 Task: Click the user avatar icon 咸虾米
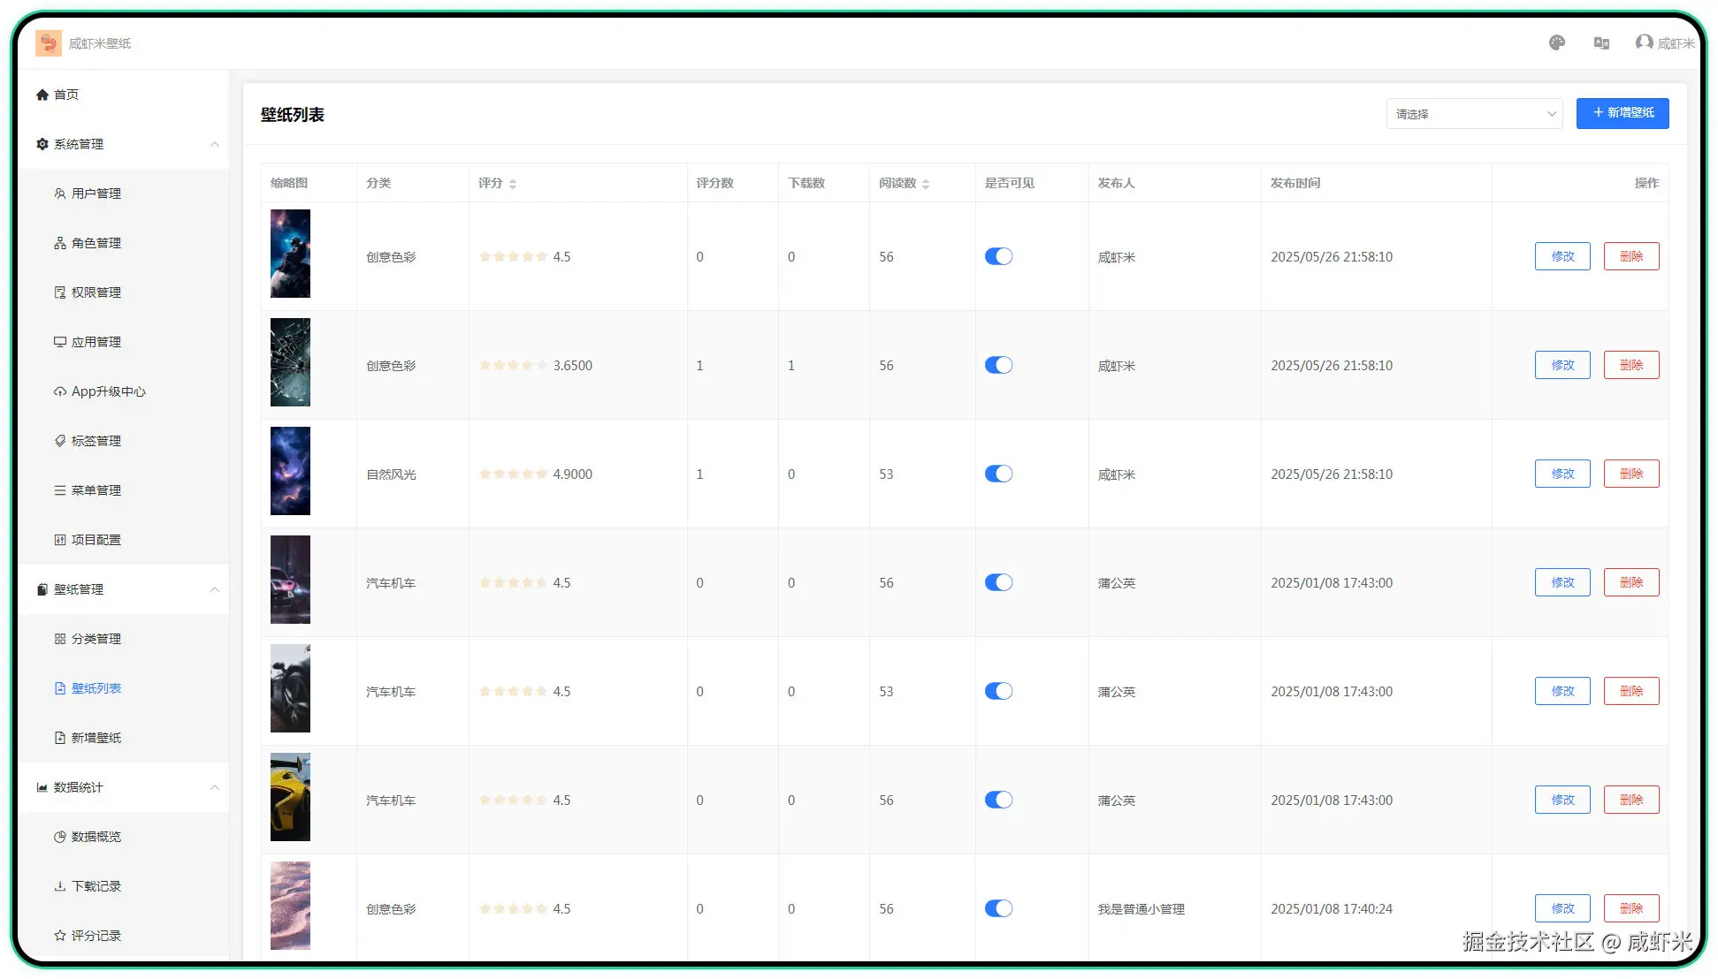point(1644,42)
